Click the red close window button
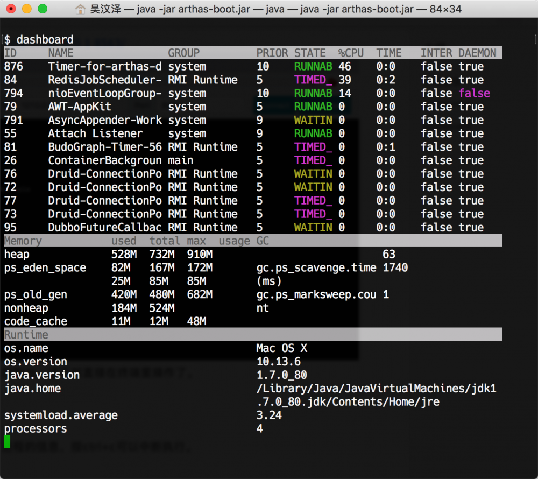The height and width of the screenshot is (479, 538). [x=11, y=9]
